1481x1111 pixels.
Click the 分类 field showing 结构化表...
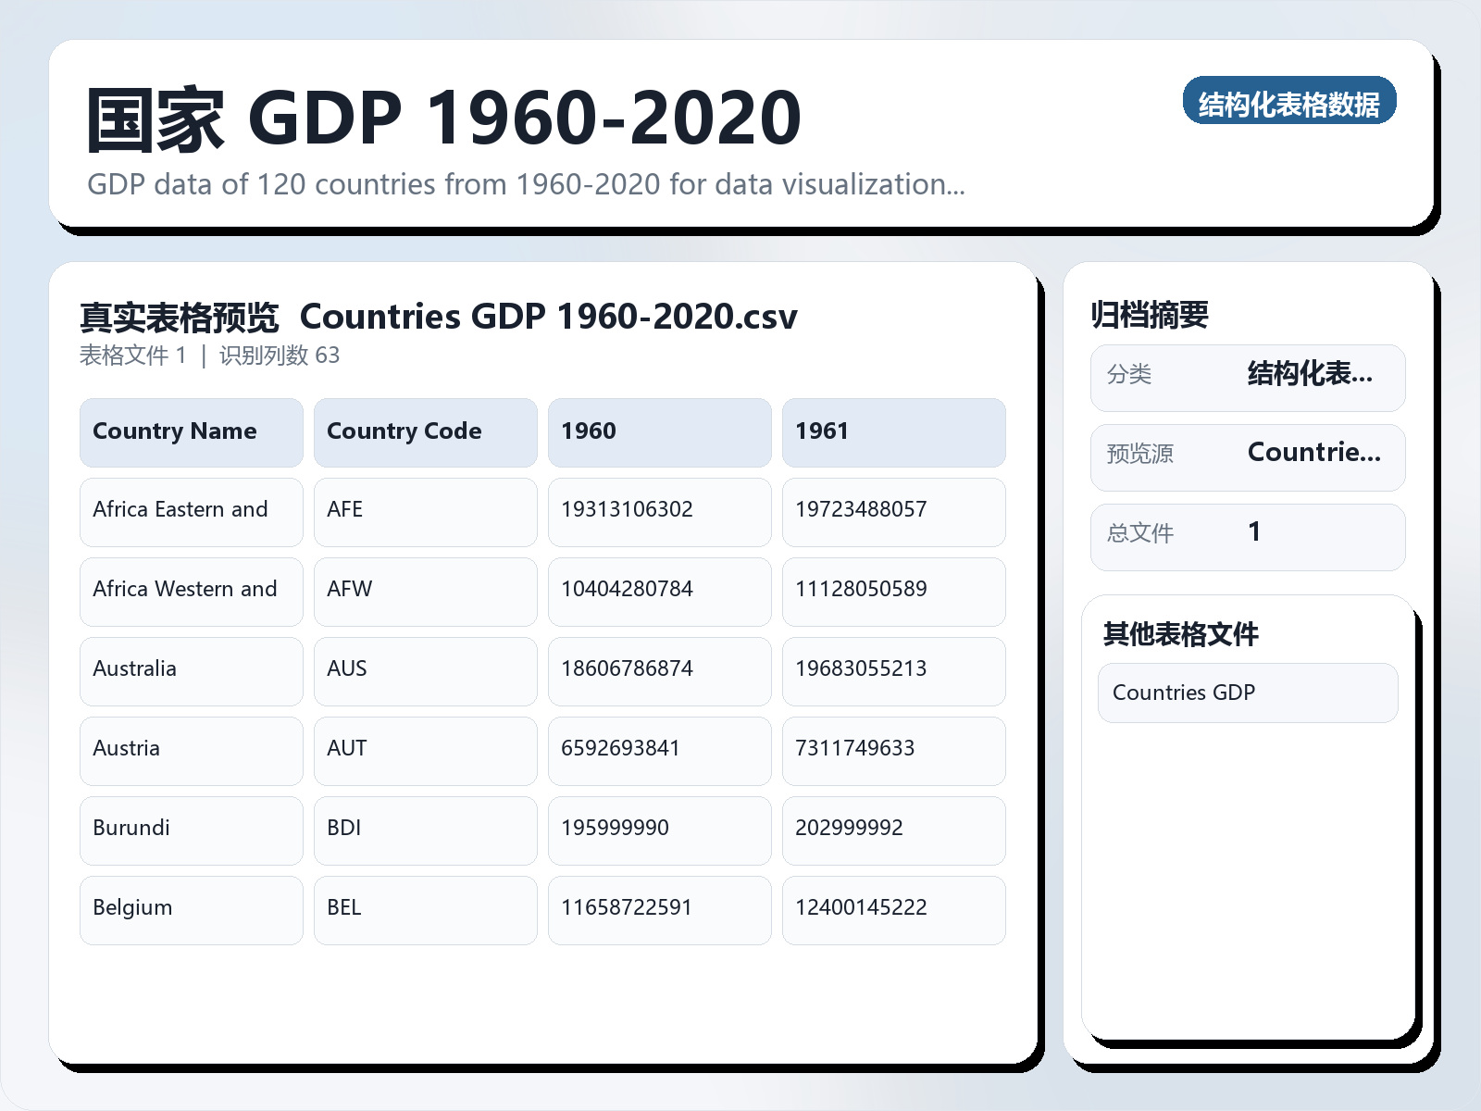[1248, 376]
